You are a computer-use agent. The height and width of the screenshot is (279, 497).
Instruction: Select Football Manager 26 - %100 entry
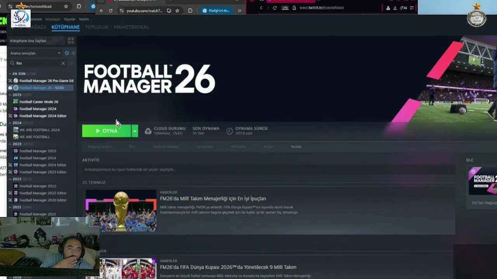[x=42, y=88]
